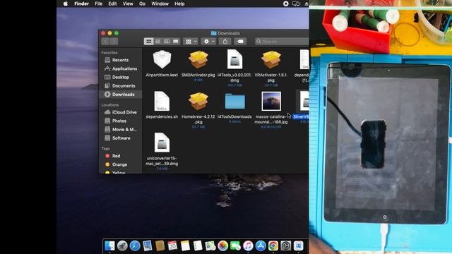Select the uniconverter15 dmg disk image
The image size is (452, 254).
tap(162, 143)
